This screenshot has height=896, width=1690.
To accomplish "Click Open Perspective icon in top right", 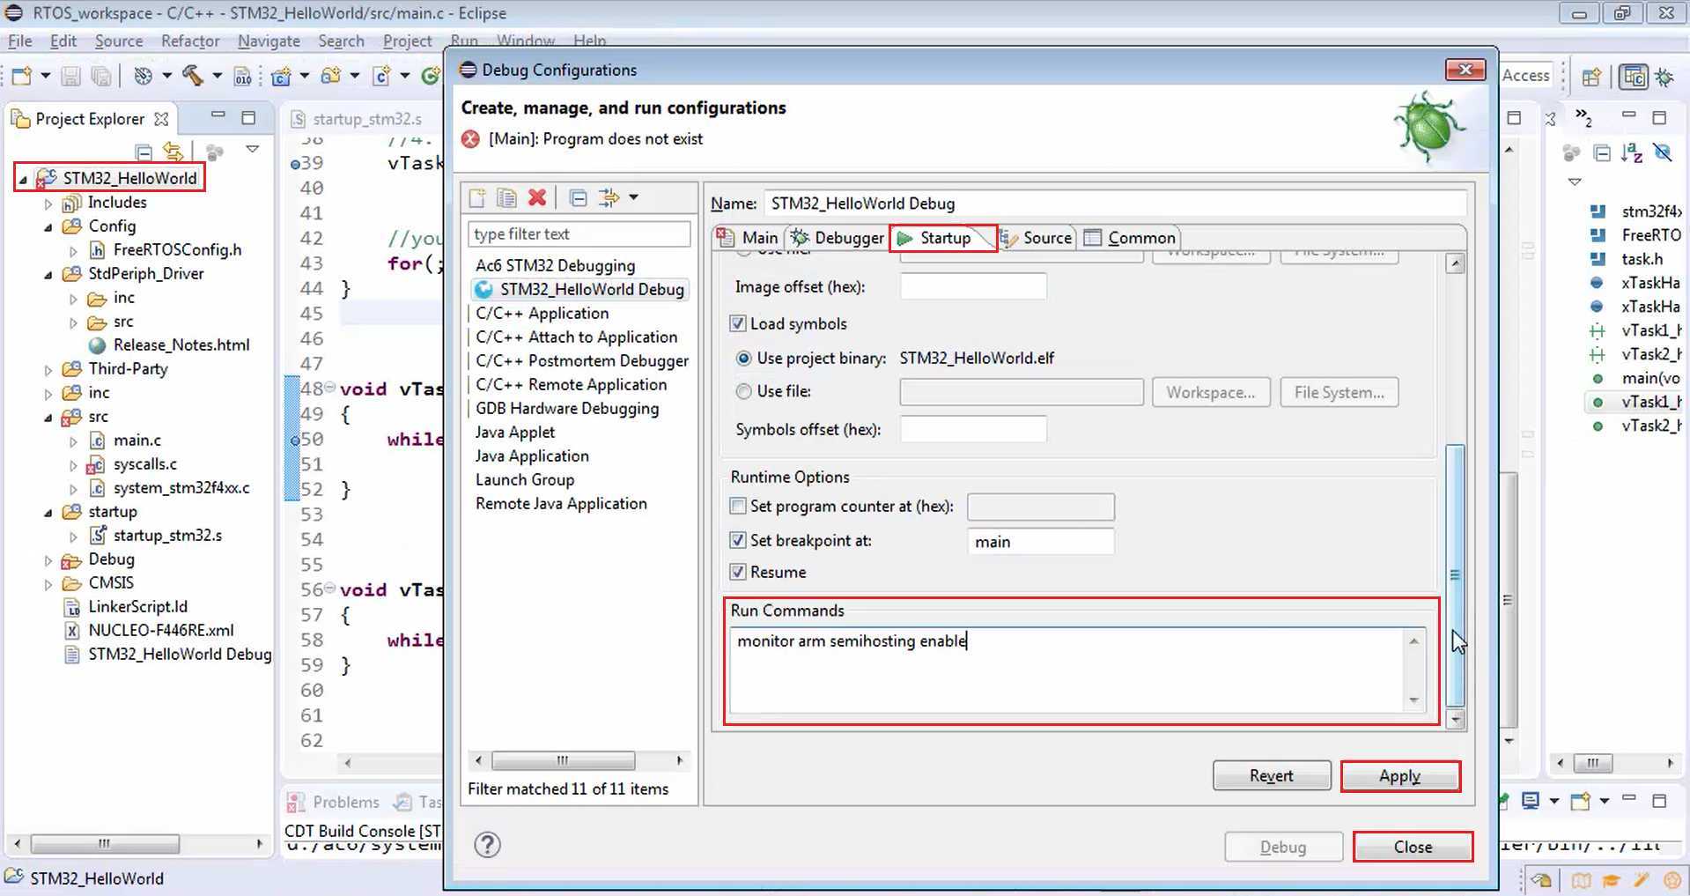I will (1590, 77).
